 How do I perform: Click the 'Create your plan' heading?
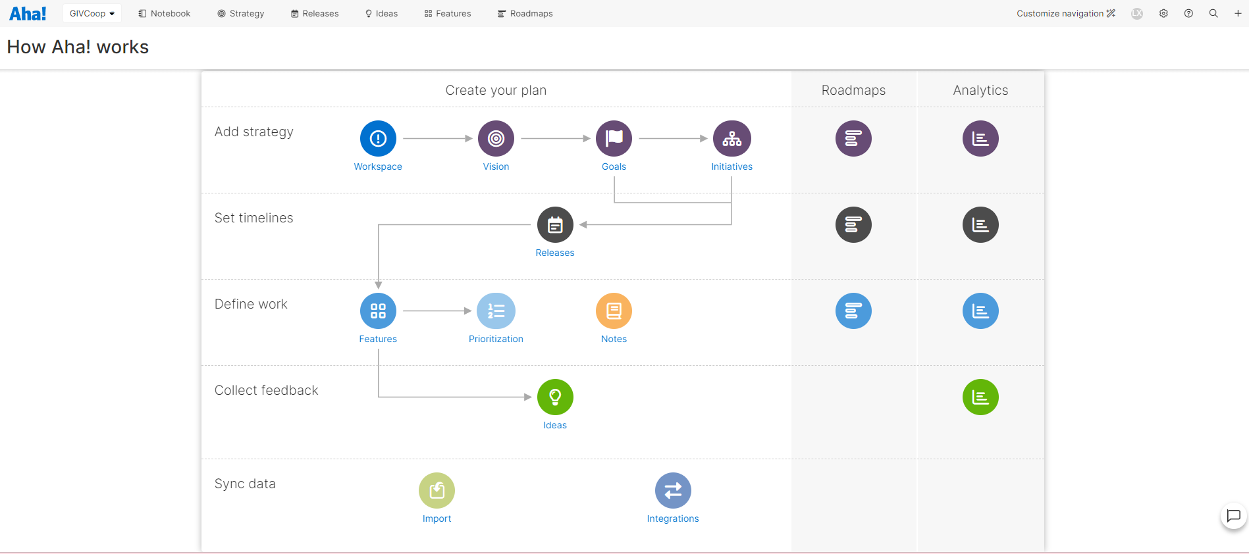point(496,90)
